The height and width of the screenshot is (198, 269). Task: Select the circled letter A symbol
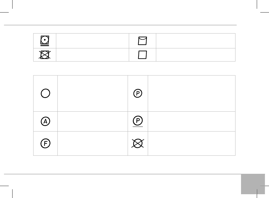pyautogui.click(x=46, y=121)
